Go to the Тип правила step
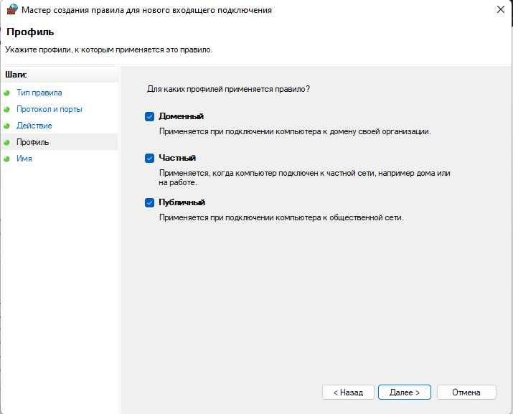The image size is (513, 414). point(39,93)
